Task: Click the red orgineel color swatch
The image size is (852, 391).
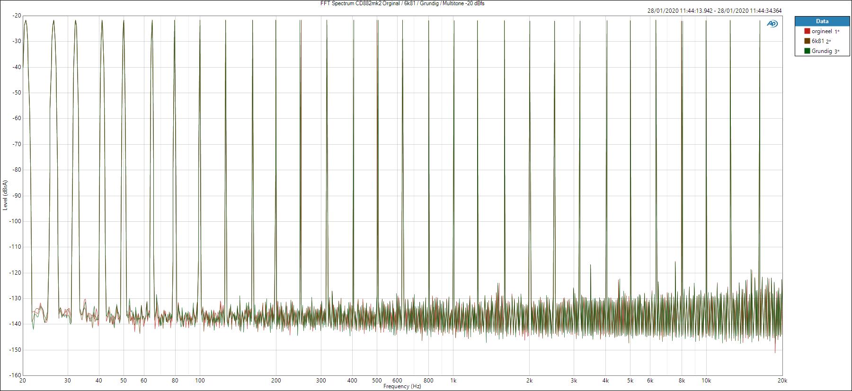Action: pos(807,31)
